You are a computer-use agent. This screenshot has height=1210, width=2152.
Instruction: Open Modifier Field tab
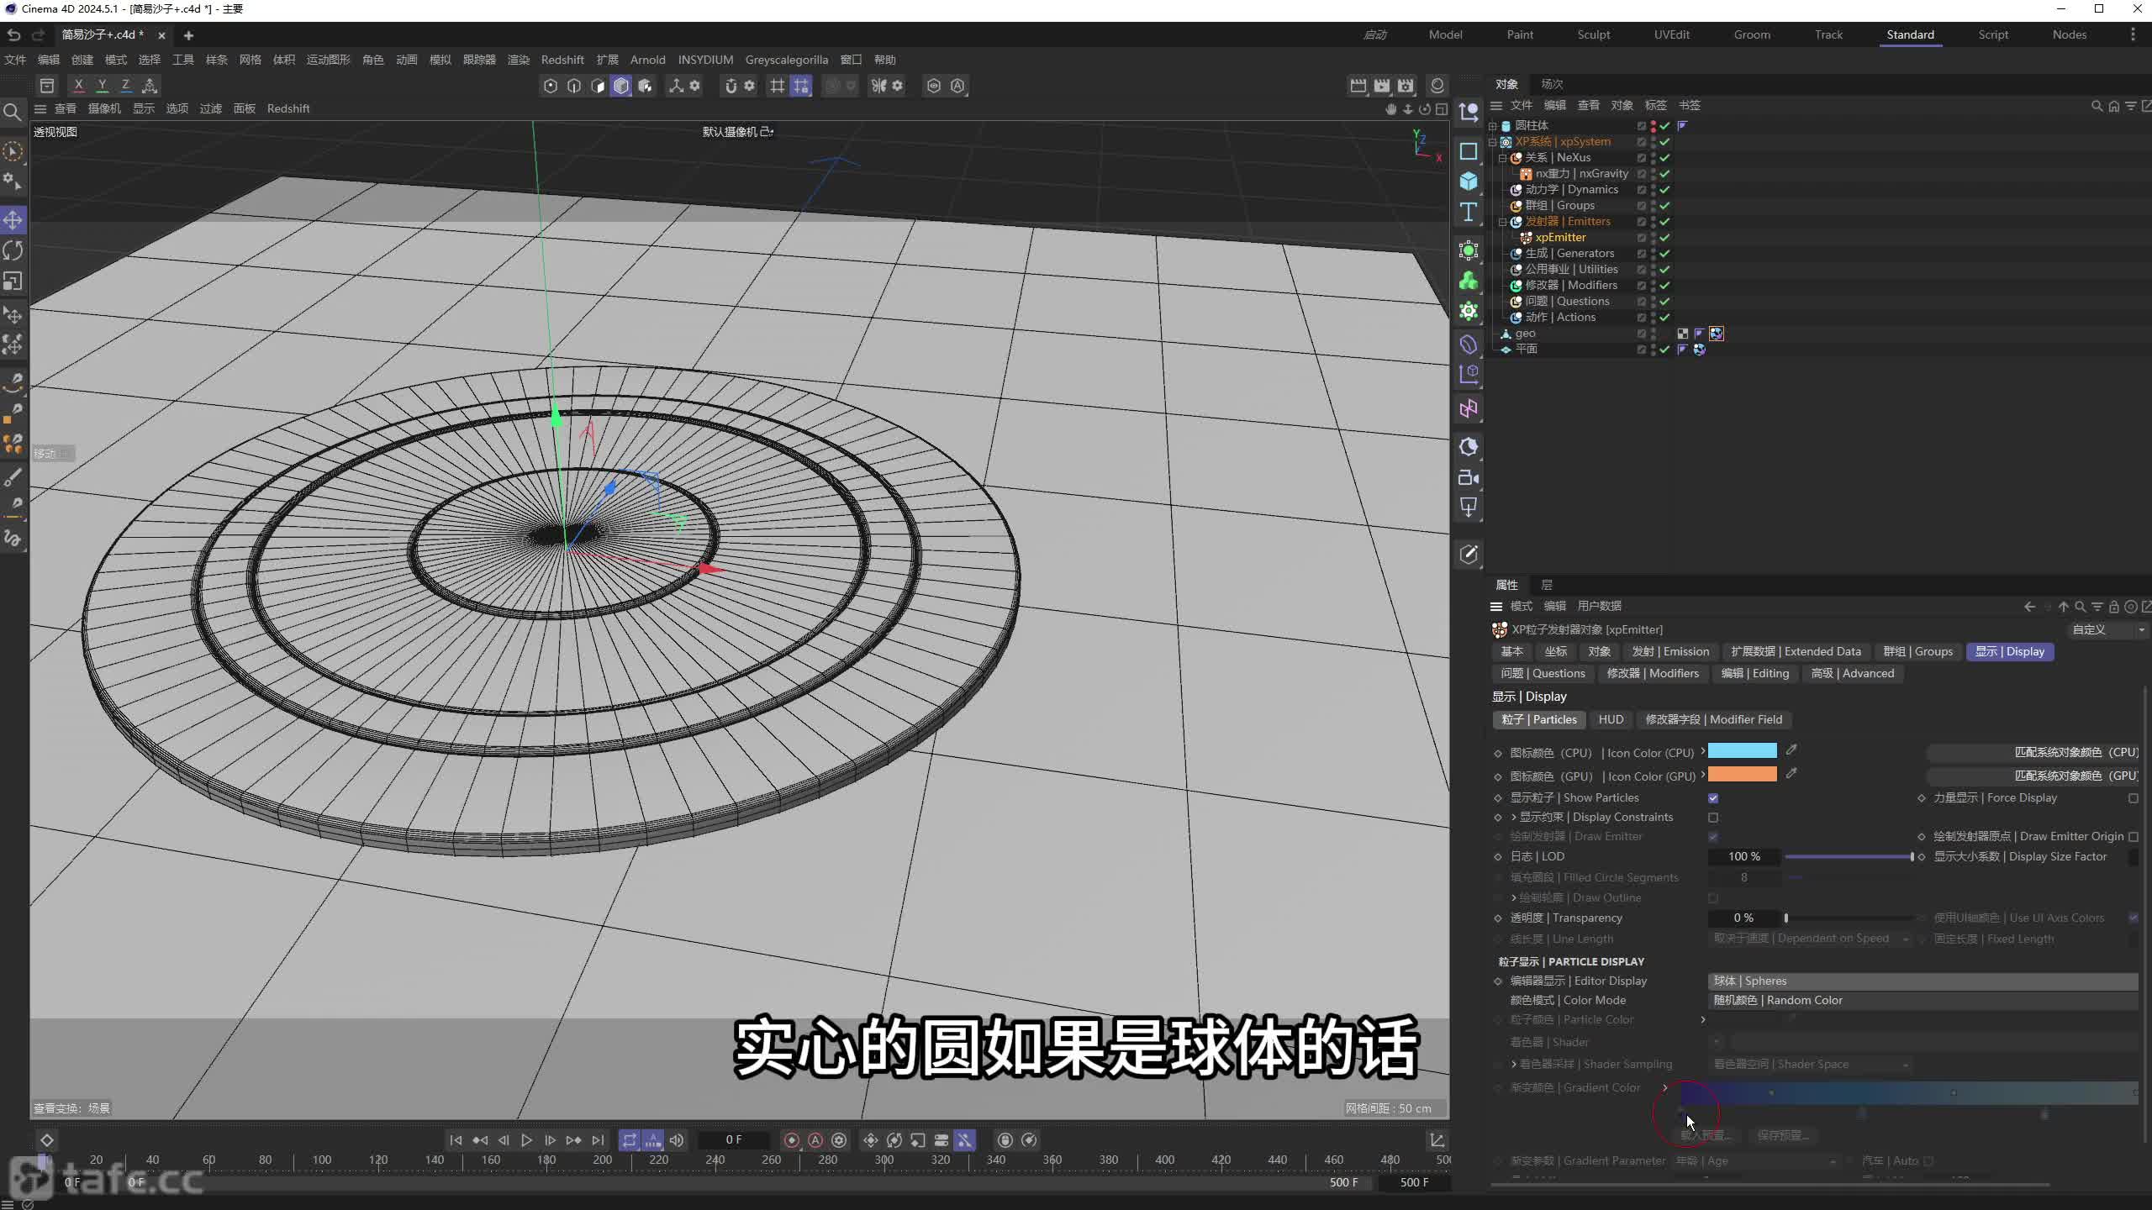tap(1713, 719)
